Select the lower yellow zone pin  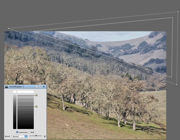37,107
